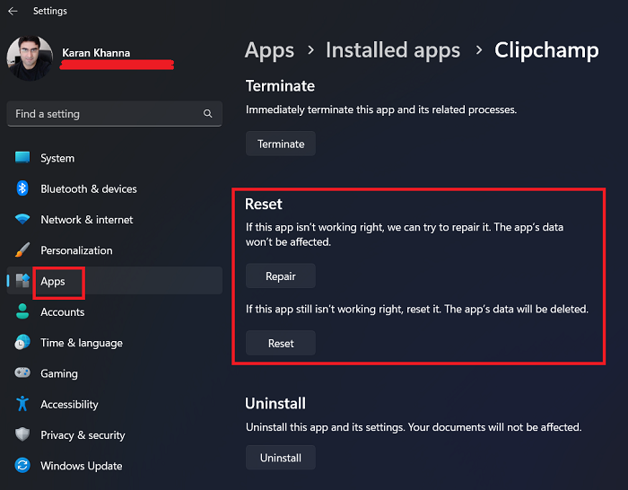Click the Windows Update icon
This screenshot has width=628, height=490.
[x=23, y=466]
